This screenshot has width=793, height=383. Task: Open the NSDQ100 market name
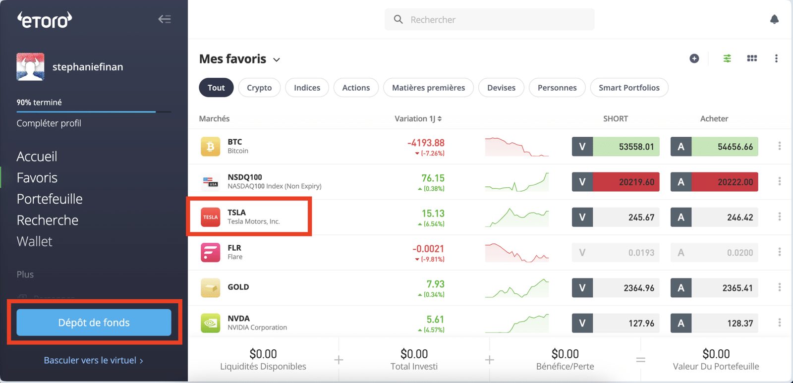(x=275, y=181)
